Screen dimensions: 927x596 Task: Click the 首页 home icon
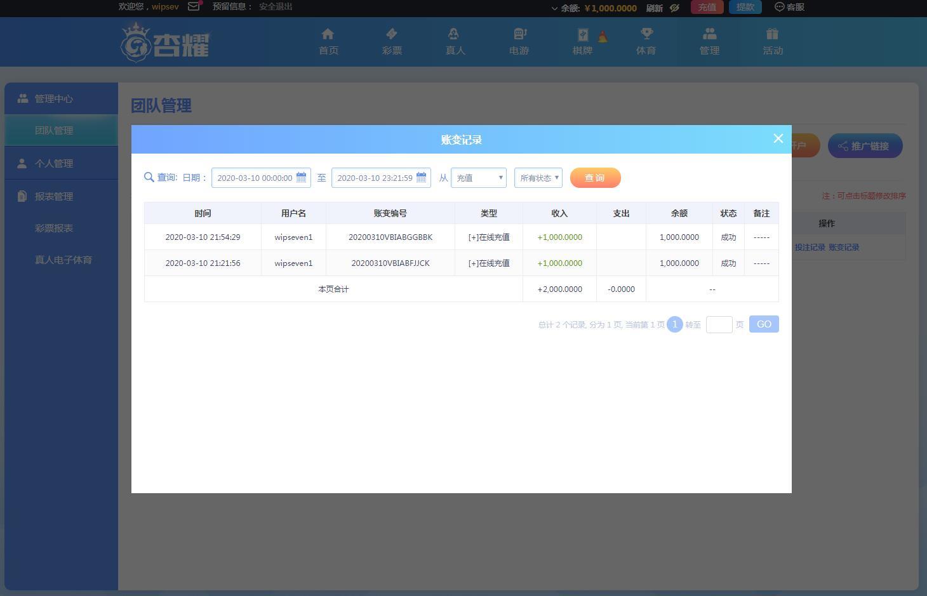pyautogui.click(x=328, y=34)
